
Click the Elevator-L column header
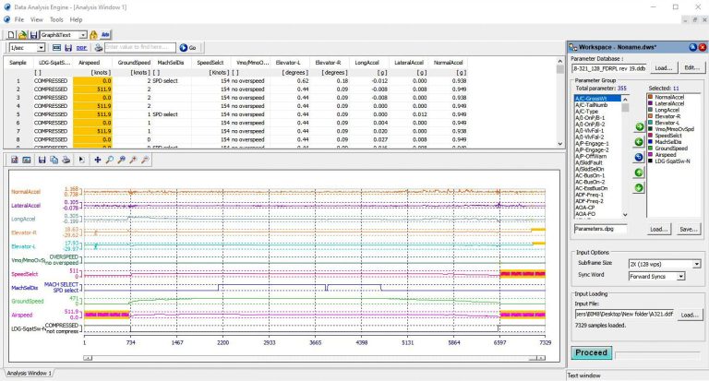click(x=290, y=63)
